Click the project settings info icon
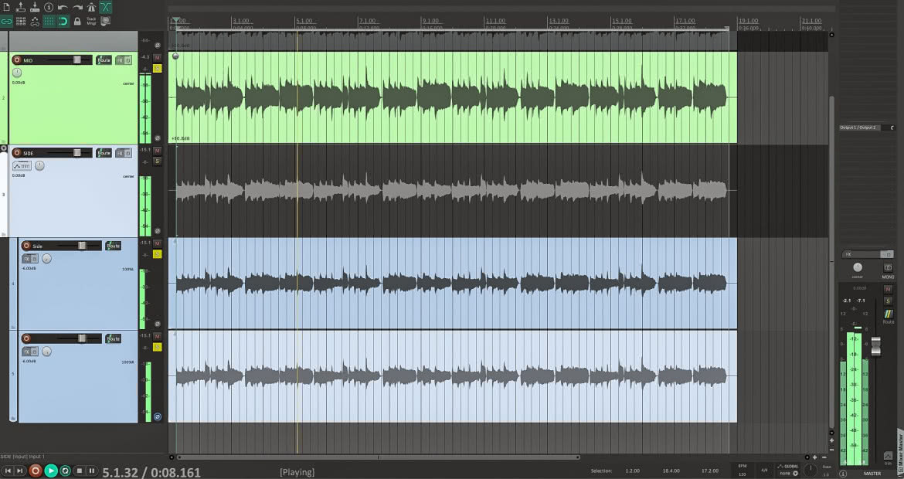 coord(49,7)
